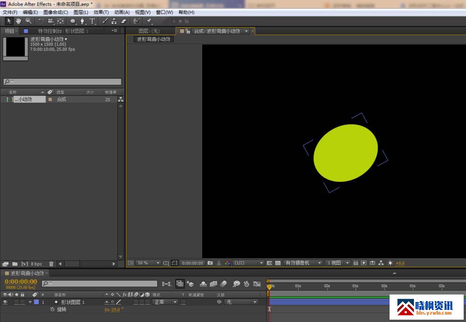The height and width of the screenshot is (322, 466).
Task: Select the Pen tool
Action: click(x=82, y=21)
